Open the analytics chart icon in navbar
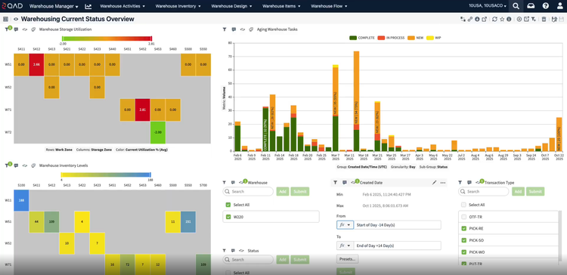 pyautogui.click(x=88, y=6)
